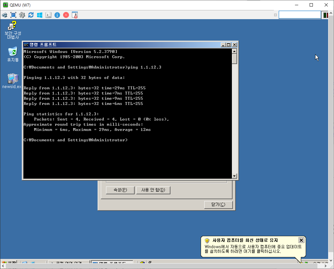Open settings gear in QEMU toolbar
Image resolution: width=334 pixels, height=269 pixels.
(22, 15)
